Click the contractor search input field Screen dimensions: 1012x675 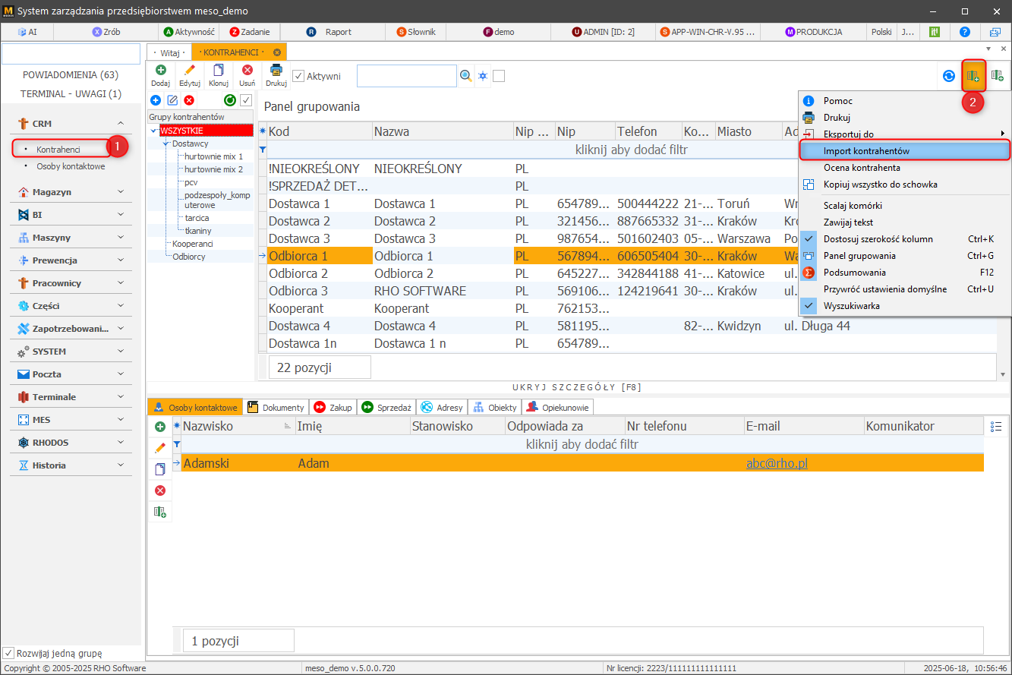(x=406, y=76)
